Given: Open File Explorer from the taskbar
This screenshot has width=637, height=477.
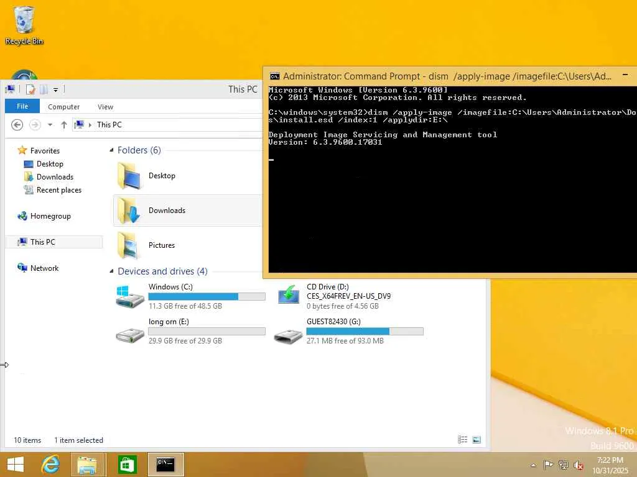Looking at the screenshot, I should (x=87, y=465).
